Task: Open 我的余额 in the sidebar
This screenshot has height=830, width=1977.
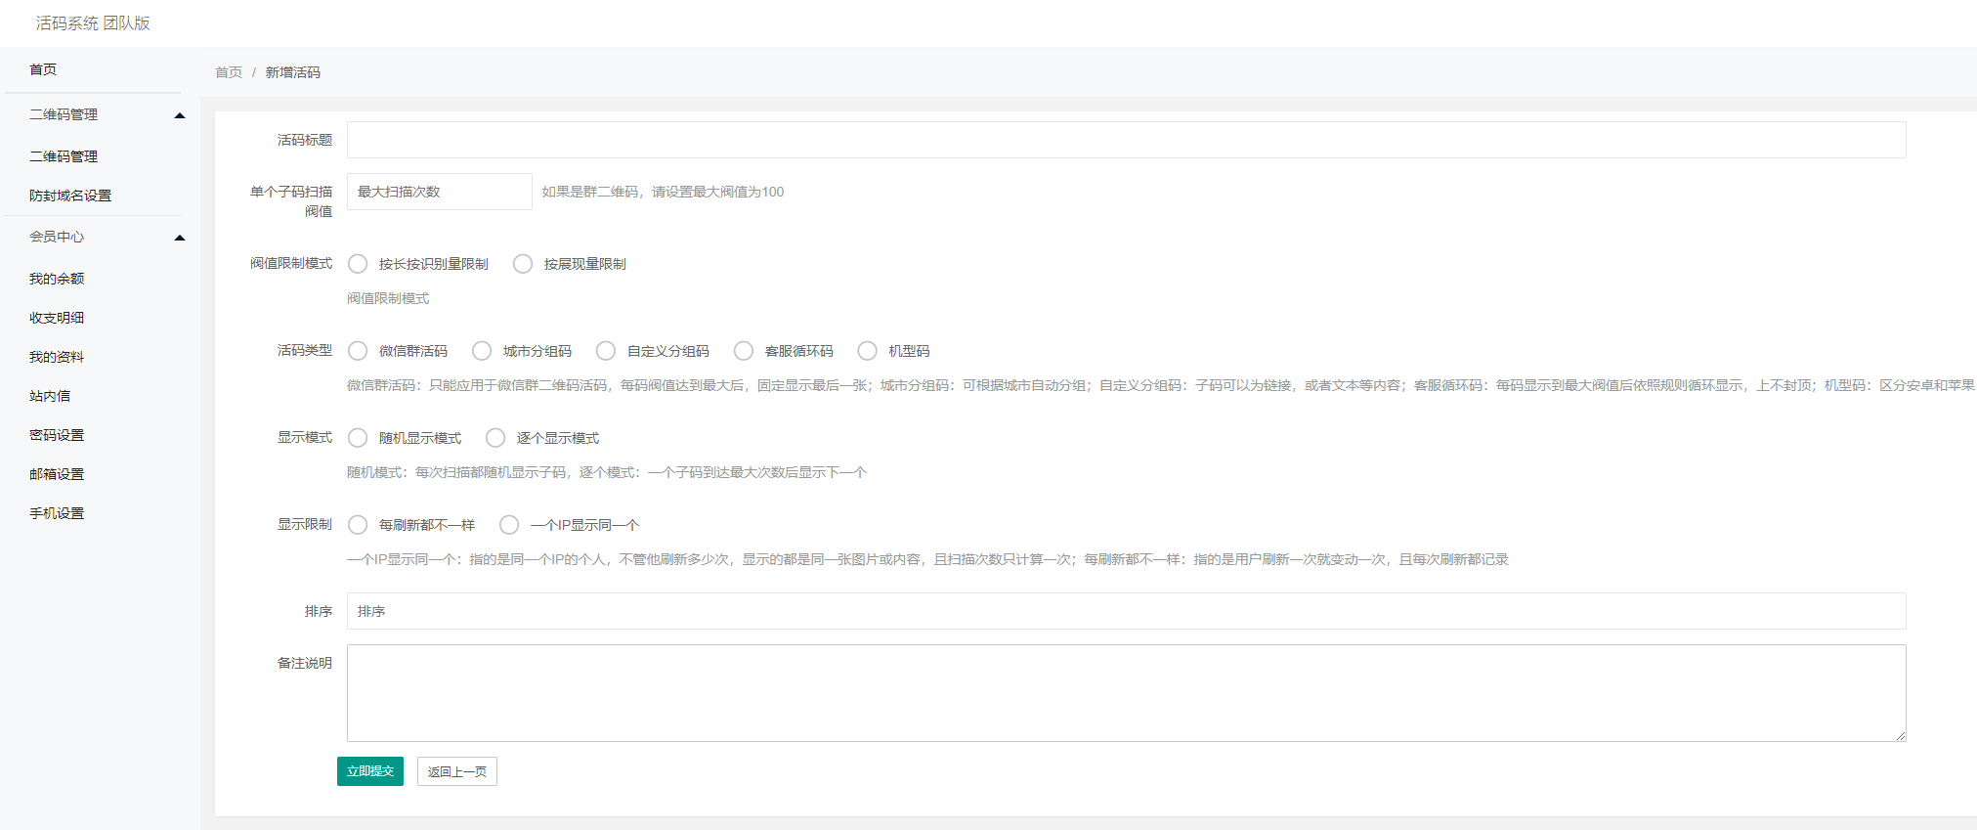Action: pyautogui.click(x=57, y=279)
